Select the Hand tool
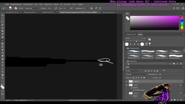Viewport: 185px width, 104px height. pos(3,75)
